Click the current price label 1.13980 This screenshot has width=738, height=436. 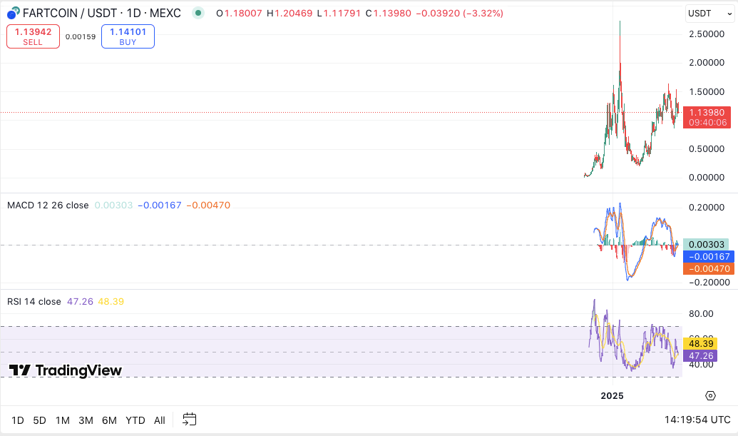coord(708,112)
